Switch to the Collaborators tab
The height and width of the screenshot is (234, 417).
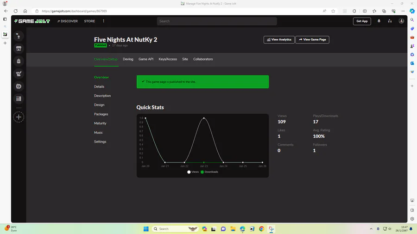[203, 59]
